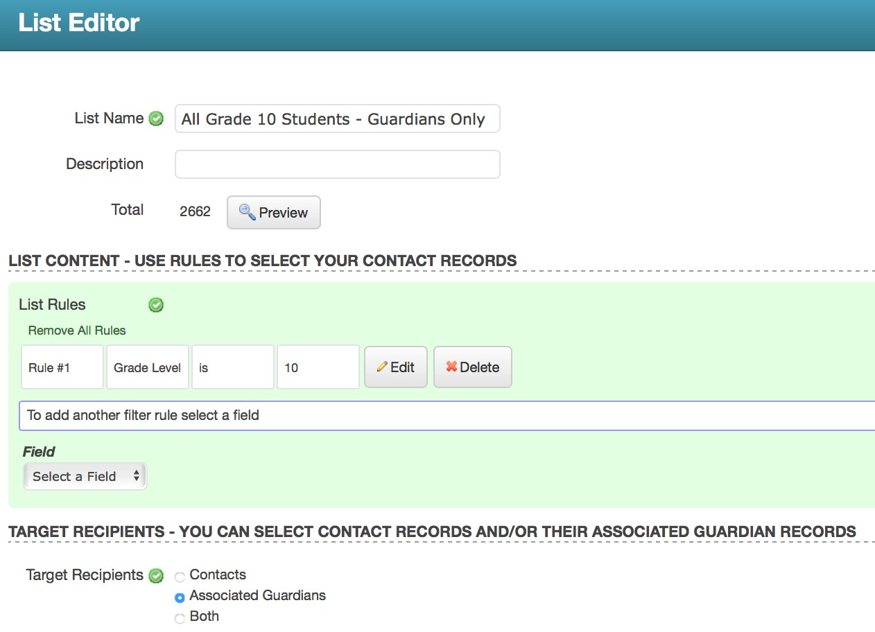Click the Edit button on Rule #1
The image size is (875, 632).
click(x=395, y=367)
